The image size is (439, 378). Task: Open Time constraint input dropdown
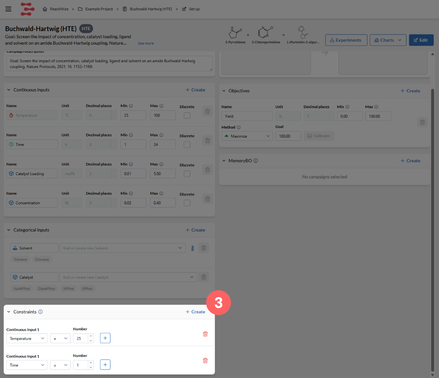pos(27,365)
